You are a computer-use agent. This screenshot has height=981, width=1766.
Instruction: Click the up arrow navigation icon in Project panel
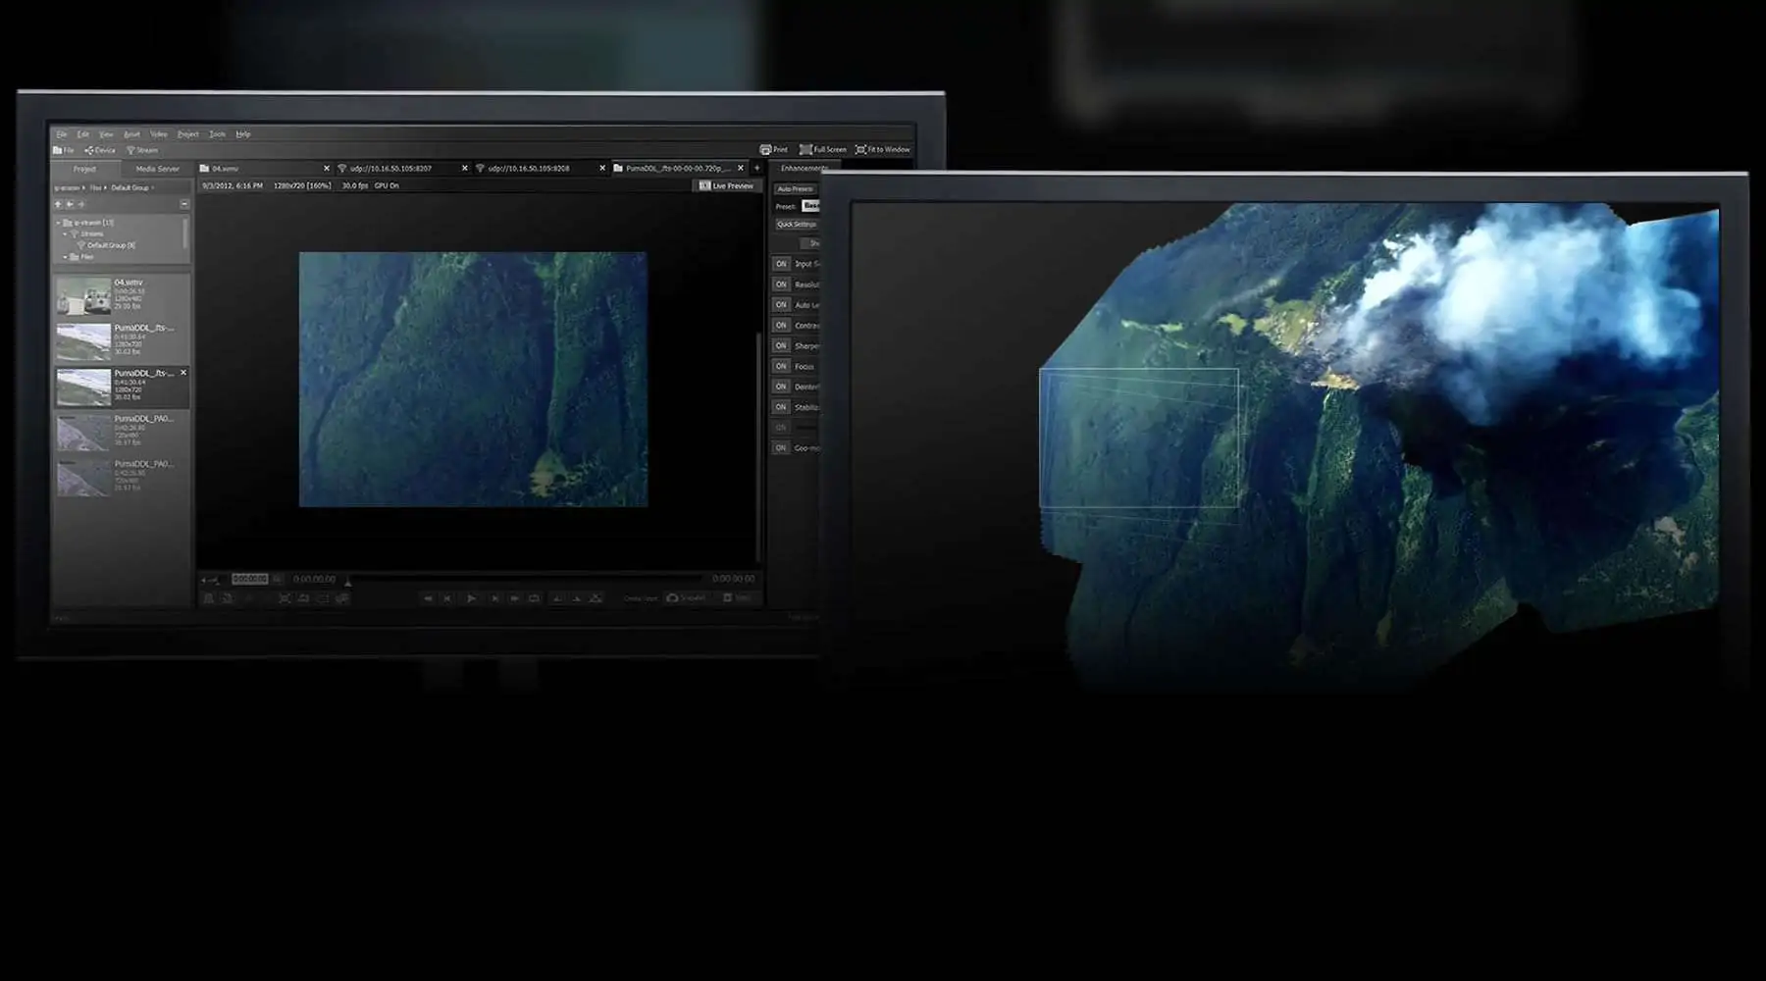pyautogui.click(x=58, y=204)
